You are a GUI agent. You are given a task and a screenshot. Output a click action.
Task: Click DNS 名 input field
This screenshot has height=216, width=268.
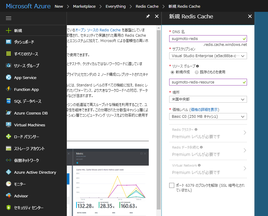[208, 39]
